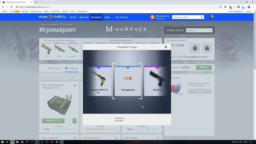Click the second weapon in recent big wins

pyautogui.click(x=60, y=49)
